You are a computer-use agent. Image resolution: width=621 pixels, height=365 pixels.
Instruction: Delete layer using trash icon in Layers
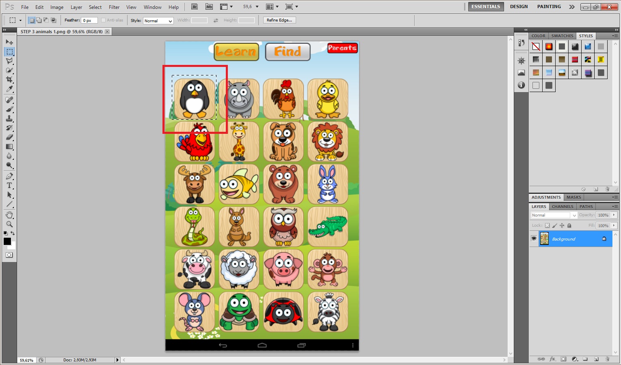click(x=607, y=359)
